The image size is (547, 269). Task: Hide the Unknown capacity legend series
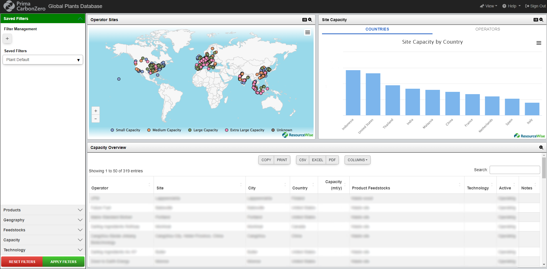tap(281, 130)
